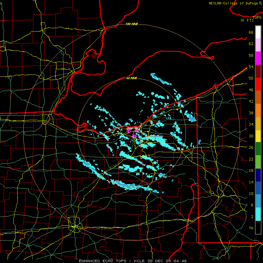Click the light pink legend swatch
This screenshot has height=263, width=263.
[258, 45]
